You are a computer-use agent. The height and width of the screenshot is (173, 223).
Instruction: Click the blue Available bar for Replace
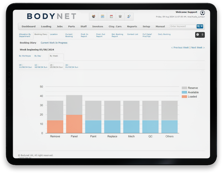click(x=112, y=127)
